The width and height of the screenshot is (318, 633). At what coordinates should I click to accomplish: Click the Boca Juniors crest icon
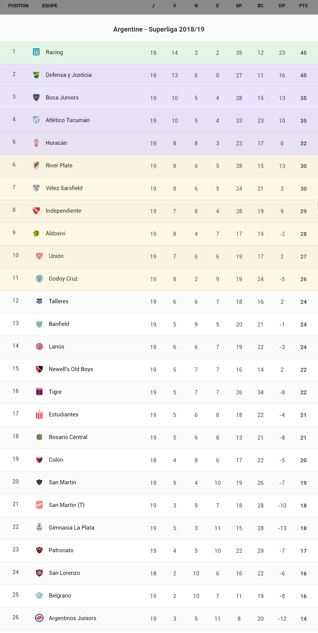tap(36, 98)
